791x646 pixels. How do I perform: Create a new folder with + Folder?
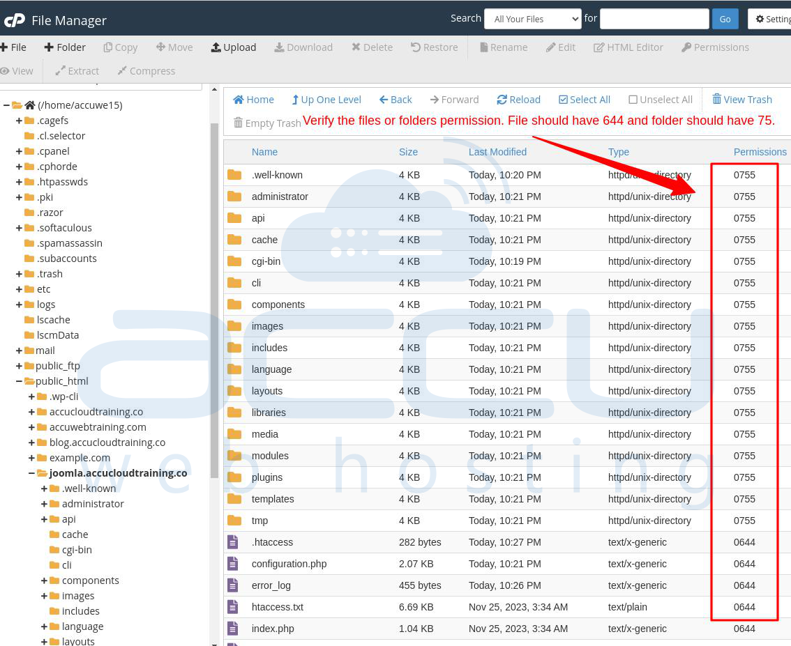65,47
